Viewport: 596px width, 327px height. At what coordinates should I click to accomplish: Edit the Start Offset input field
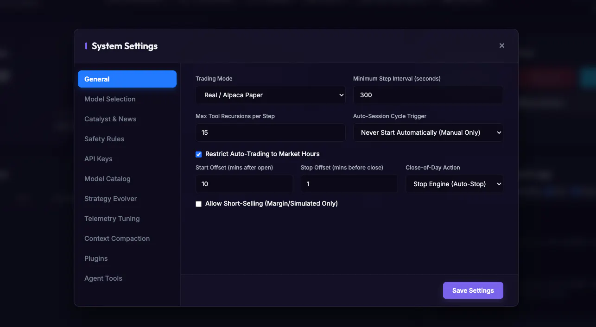coord(244,183)
